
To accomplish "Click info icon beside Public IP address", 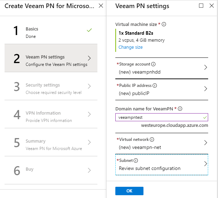I will pyautogui.click(x=155, y=86).
